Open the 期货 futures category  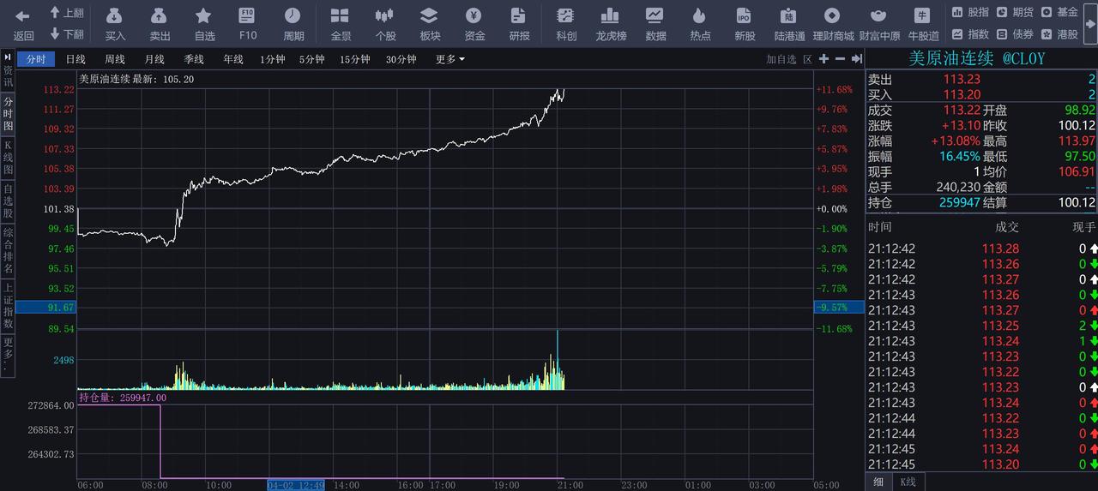[x=1015, y=12]
